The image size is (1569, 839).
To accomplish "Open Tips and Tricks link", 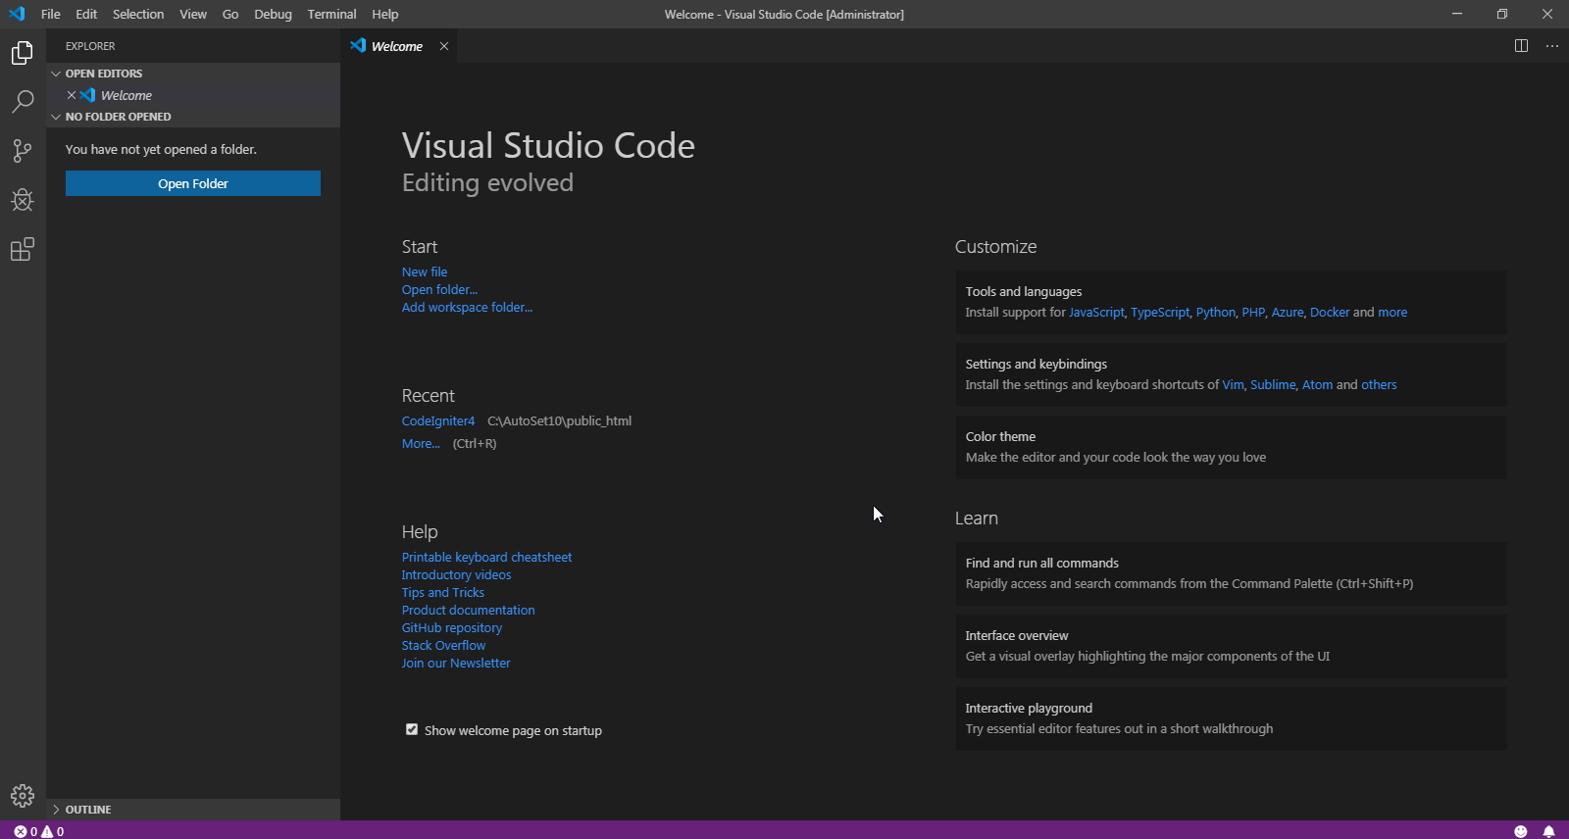I will (x=443, y=592).
